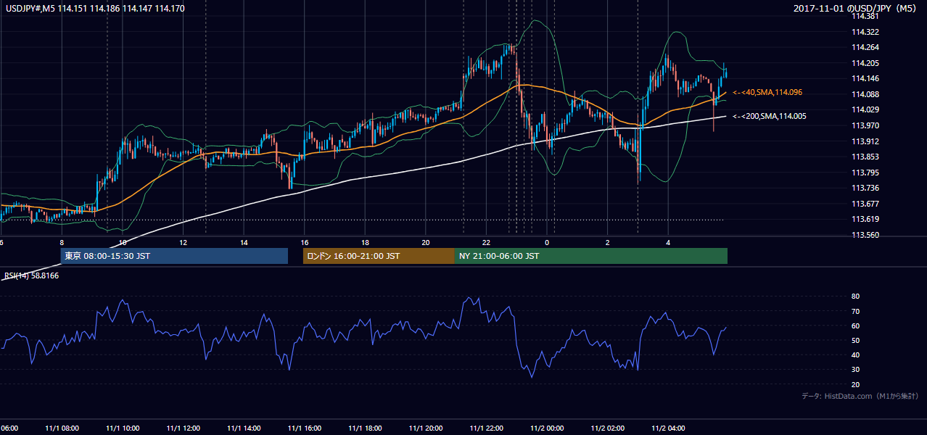Click price axis label 114.146
This screenshot has height=435, width=927.
(865, 79)
